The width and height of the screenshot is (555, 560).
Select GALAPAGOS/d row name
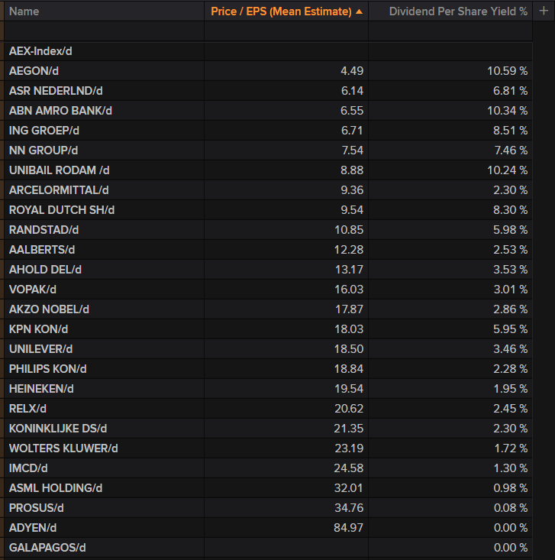point(47,548)
